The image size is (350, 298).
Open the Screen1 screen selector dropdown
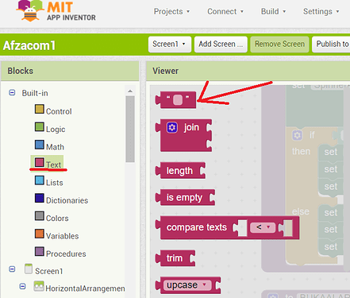tap(170, 44)
